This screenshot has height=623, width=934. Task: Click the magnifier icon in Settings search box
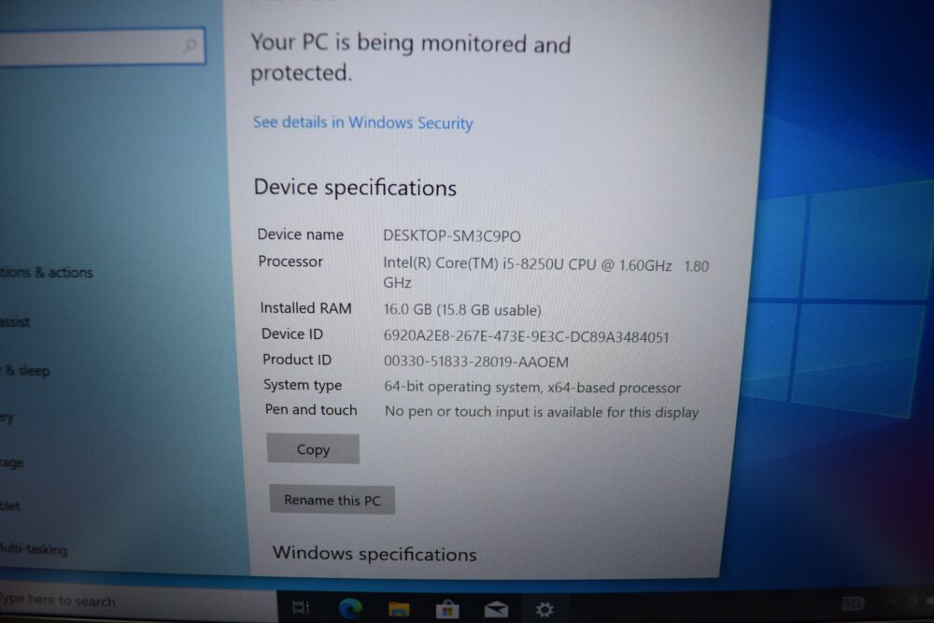point(190,45)
